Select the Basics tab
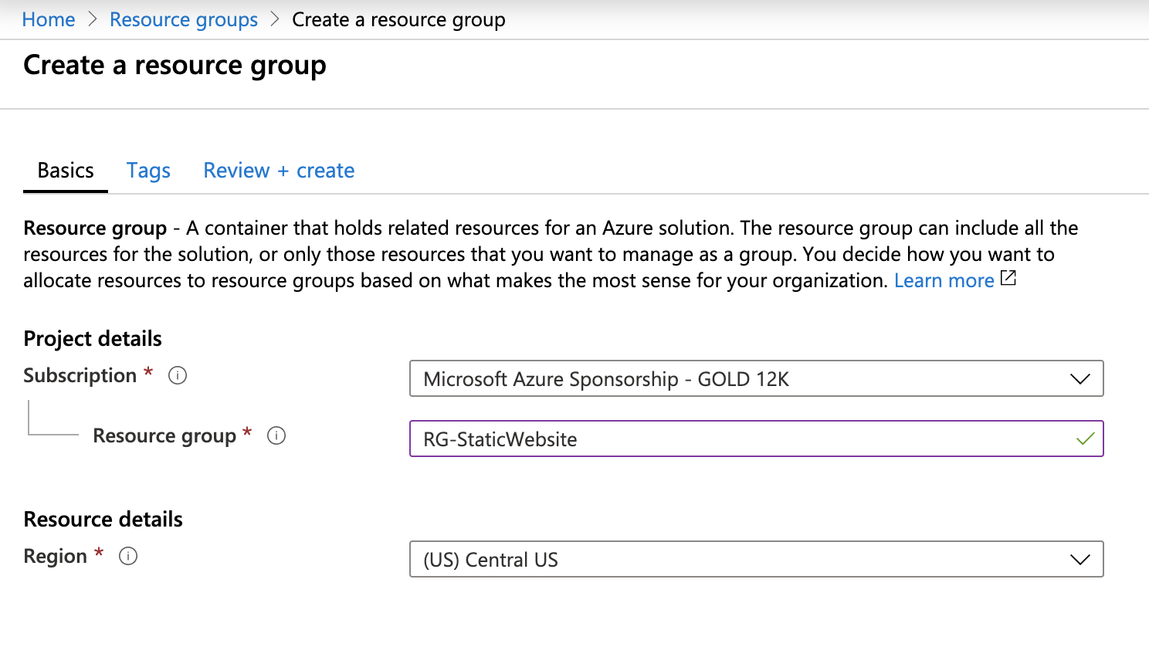The width and height of the screenshot is (1149, 647). [65, 170]
